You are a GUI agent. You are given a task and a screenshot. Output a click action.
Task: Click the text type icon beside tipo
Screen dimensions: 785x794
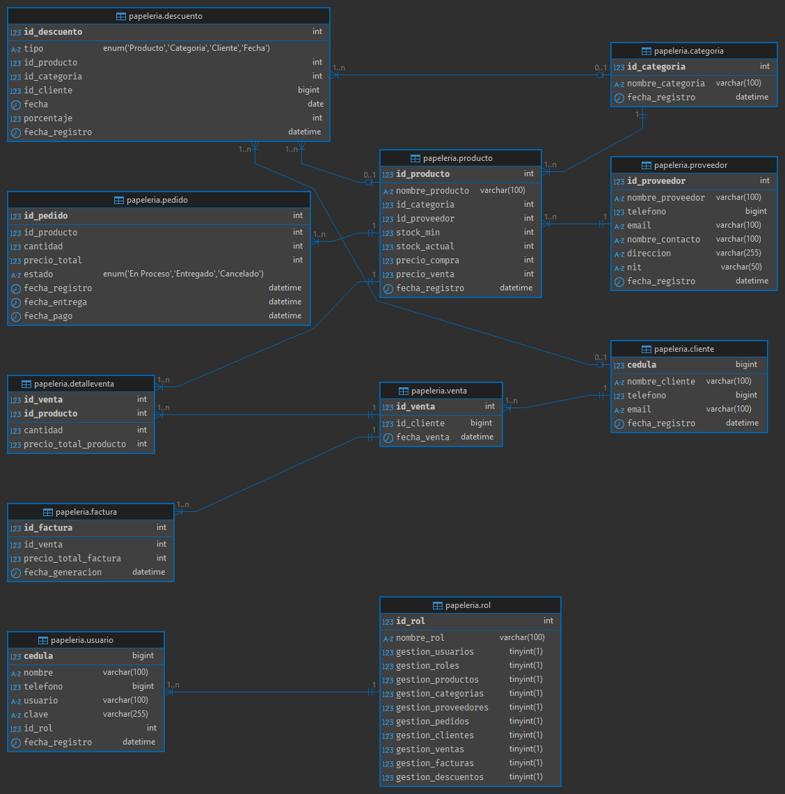16,49
